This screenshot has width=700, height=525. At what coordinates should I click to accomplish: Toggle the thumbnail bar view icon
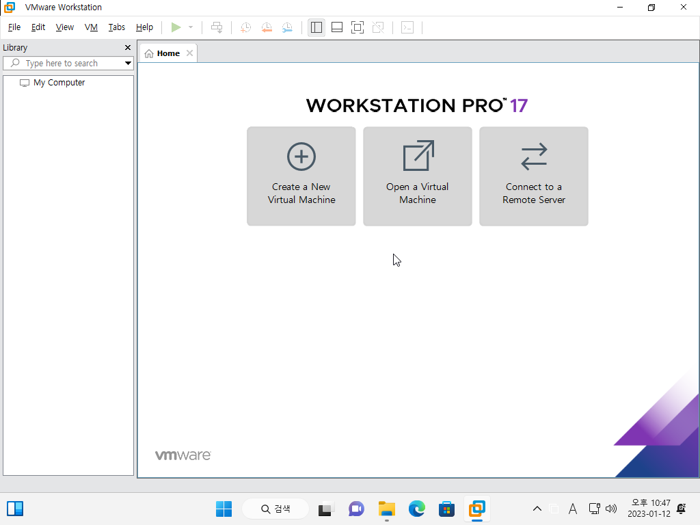[337, 27]
